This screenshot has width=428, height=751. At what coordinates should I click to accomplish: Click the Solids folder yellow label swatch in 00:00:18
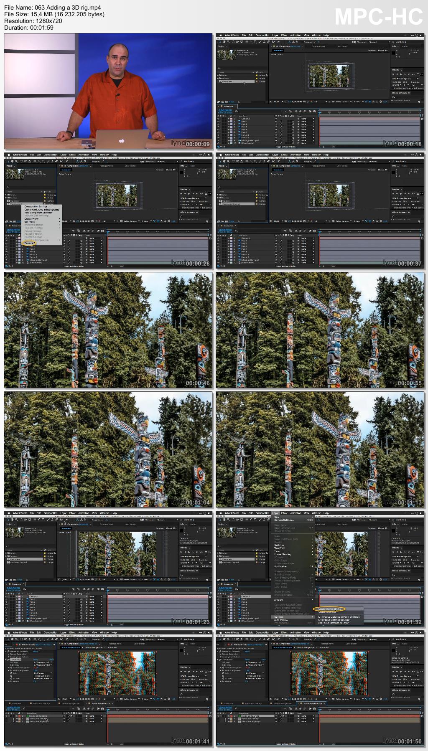(x=257, y=75)
